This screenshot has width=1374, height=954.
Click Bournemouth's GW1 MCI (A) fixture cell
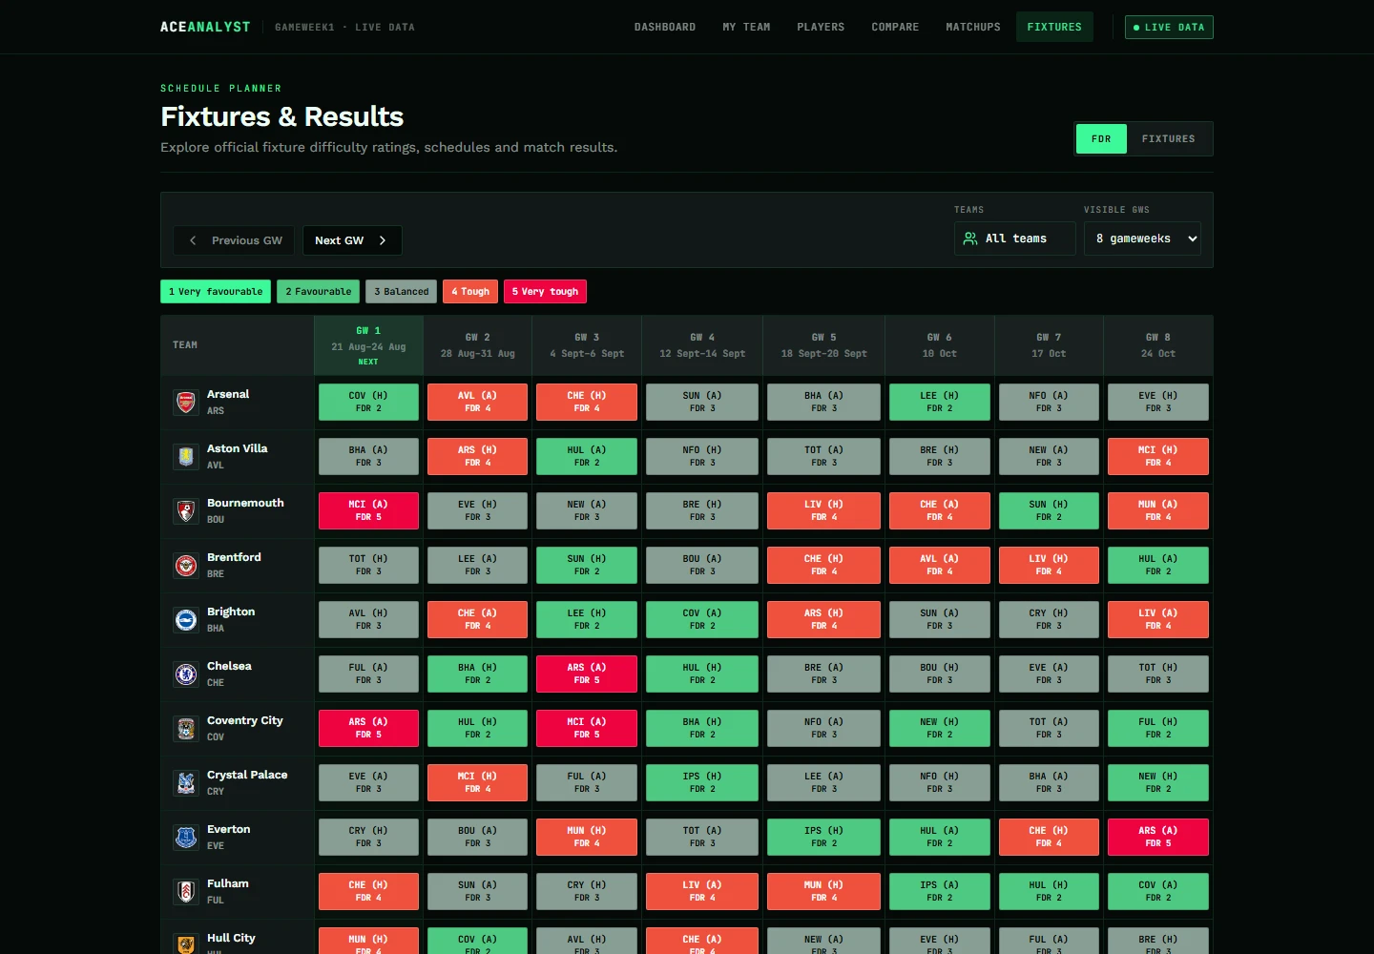(368, 510)
